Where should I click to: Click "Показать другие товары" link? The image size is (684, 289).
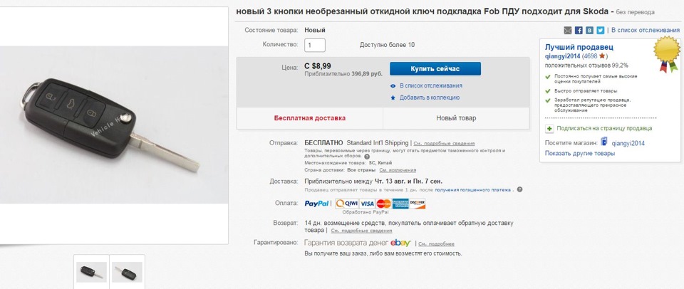pyautogui.click(x=579, y=153)
